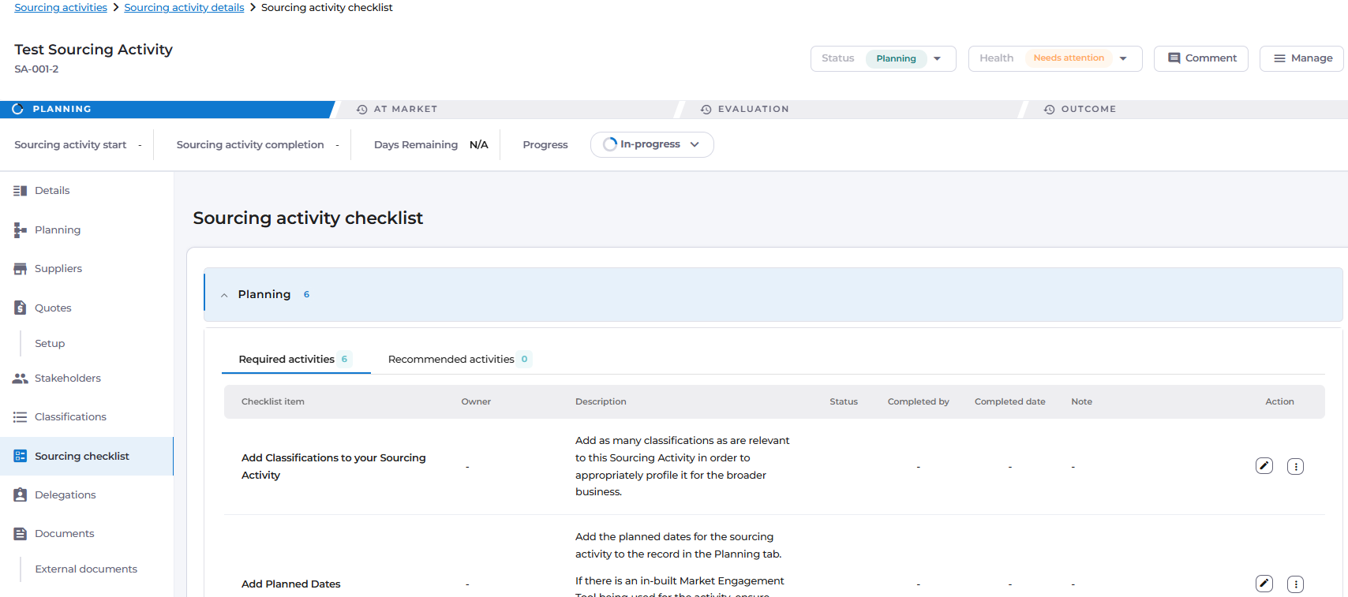Select the At Market stage
Image resolution: width=1348 pixels, height=597 pixels.
click(405, 110)
